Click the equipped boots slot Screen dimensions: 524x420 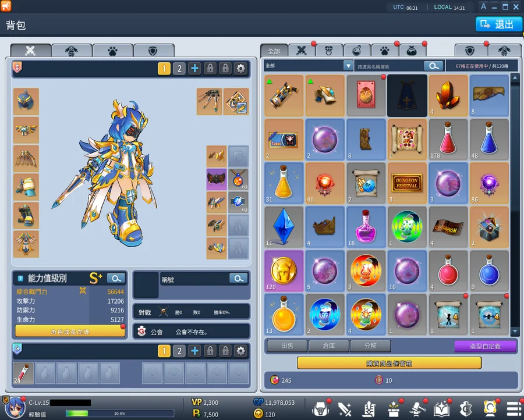tap(26, 216)
